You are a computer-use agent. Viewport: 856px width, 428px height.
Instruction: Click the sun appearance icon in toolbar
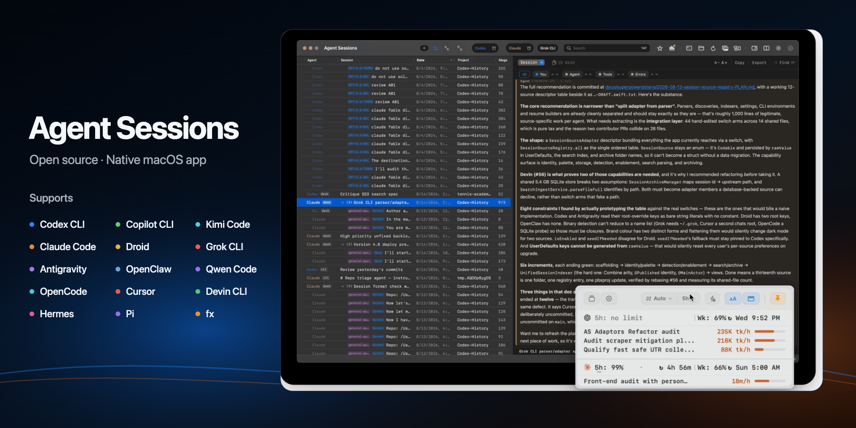(778, 48)
